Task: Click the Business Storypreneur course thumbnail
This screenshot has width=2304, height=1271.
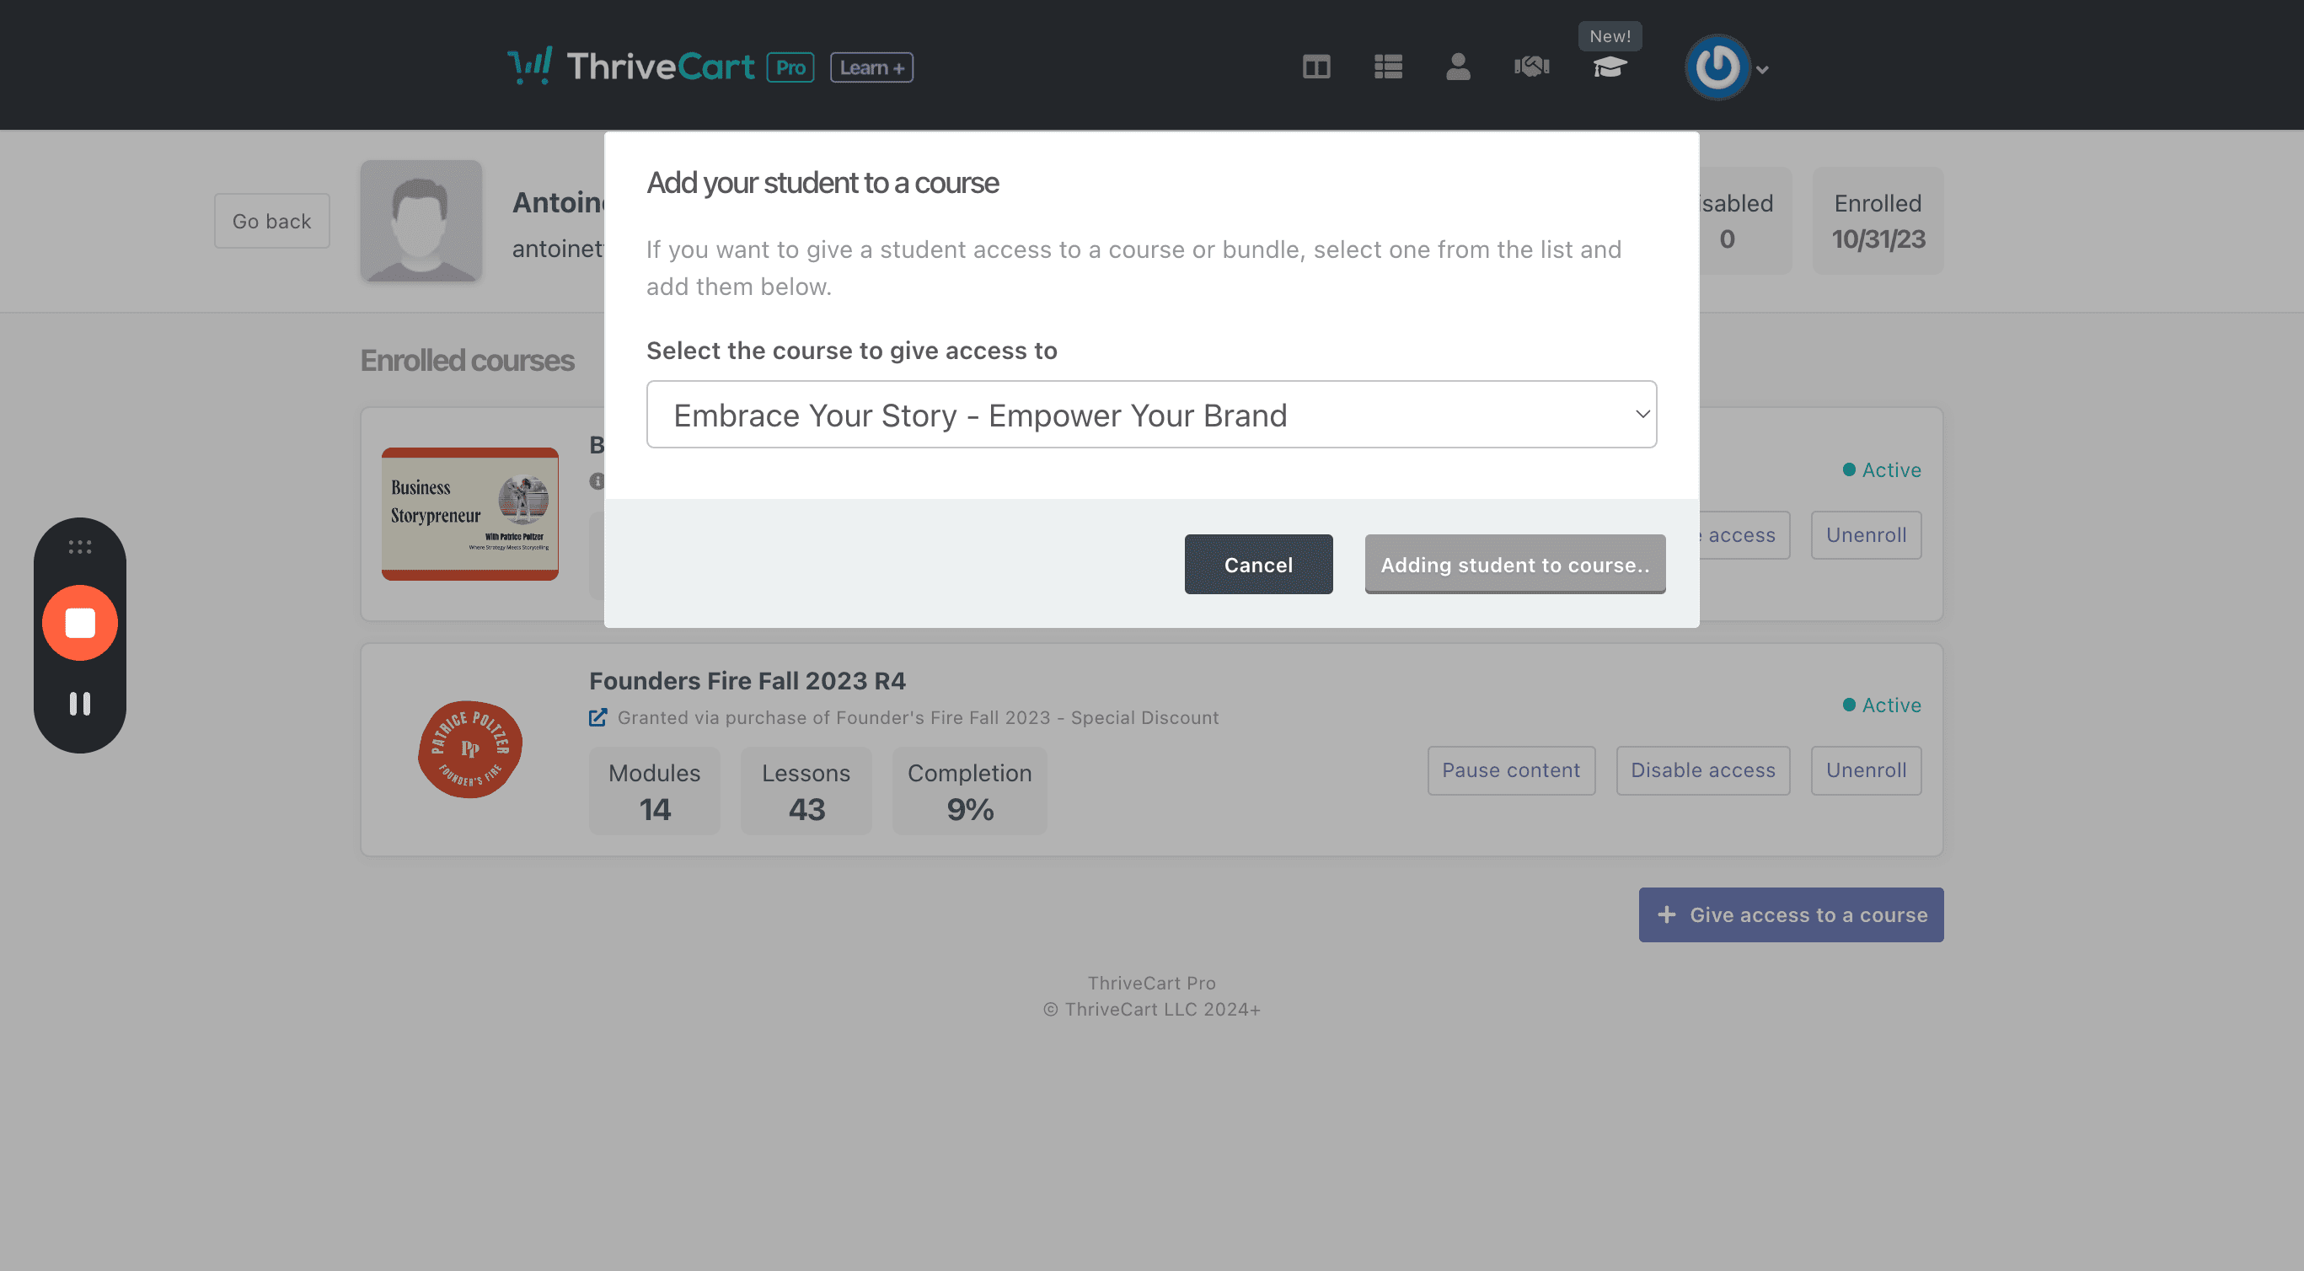Action: (x=469, y=514)
